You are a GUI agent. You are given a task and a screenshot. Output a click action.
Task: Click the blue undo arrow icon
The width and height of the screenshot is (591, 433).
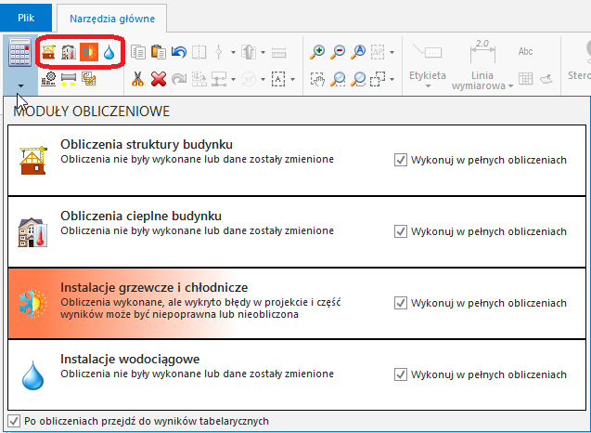[x=179, y=53]
